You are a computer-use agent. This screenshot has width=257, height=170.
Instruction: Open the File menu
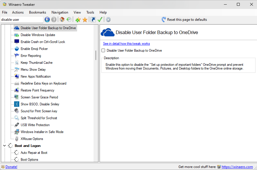tap(5, 12)
